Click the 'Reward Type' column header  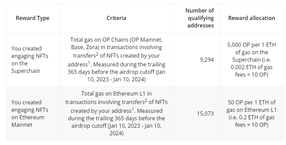point(32,18)
